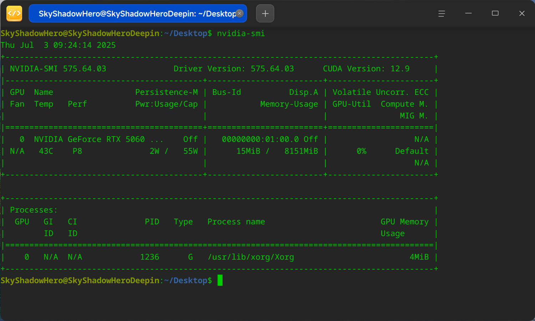Click the Process name column header
The image size is (535, 321).
click(x=236, y=222)
